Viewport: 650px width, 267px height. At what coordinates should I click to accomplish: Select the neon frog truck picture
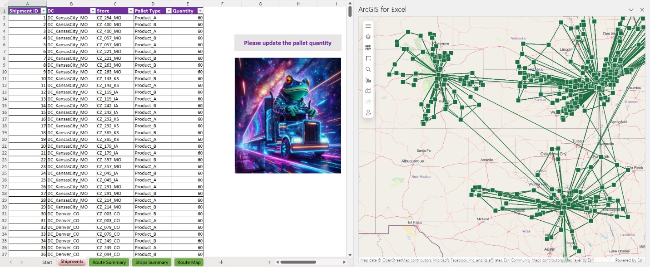point(288,116)
